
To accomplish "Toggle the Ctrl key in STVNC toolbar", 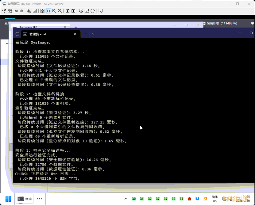I will tap(16, 11).
